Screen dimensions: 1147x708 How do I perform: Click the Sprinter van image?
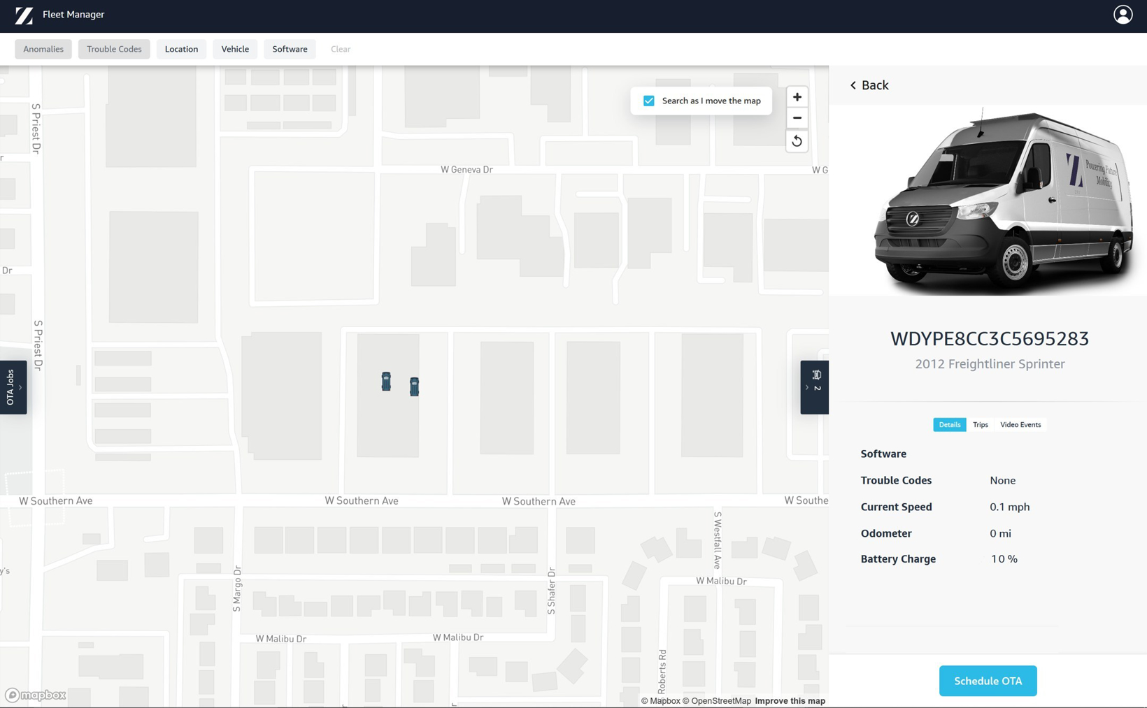pos(1003,201)
